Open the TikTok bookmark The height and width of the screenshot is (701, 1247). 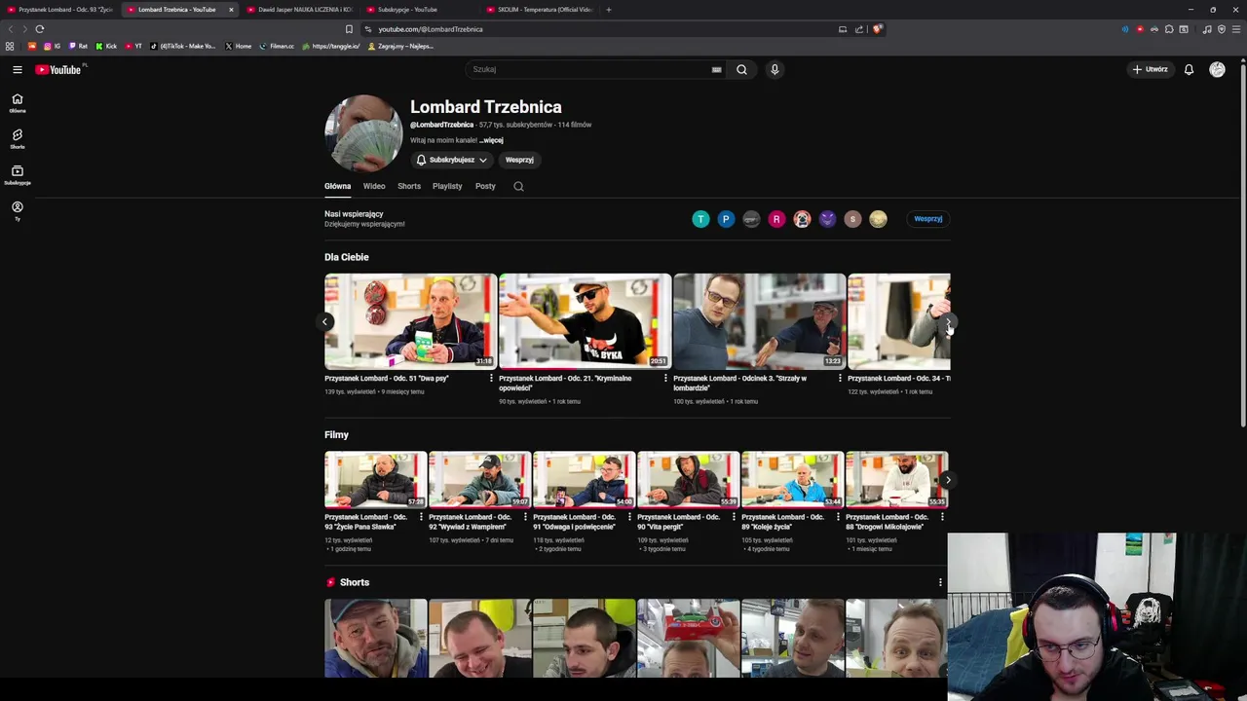183,46
